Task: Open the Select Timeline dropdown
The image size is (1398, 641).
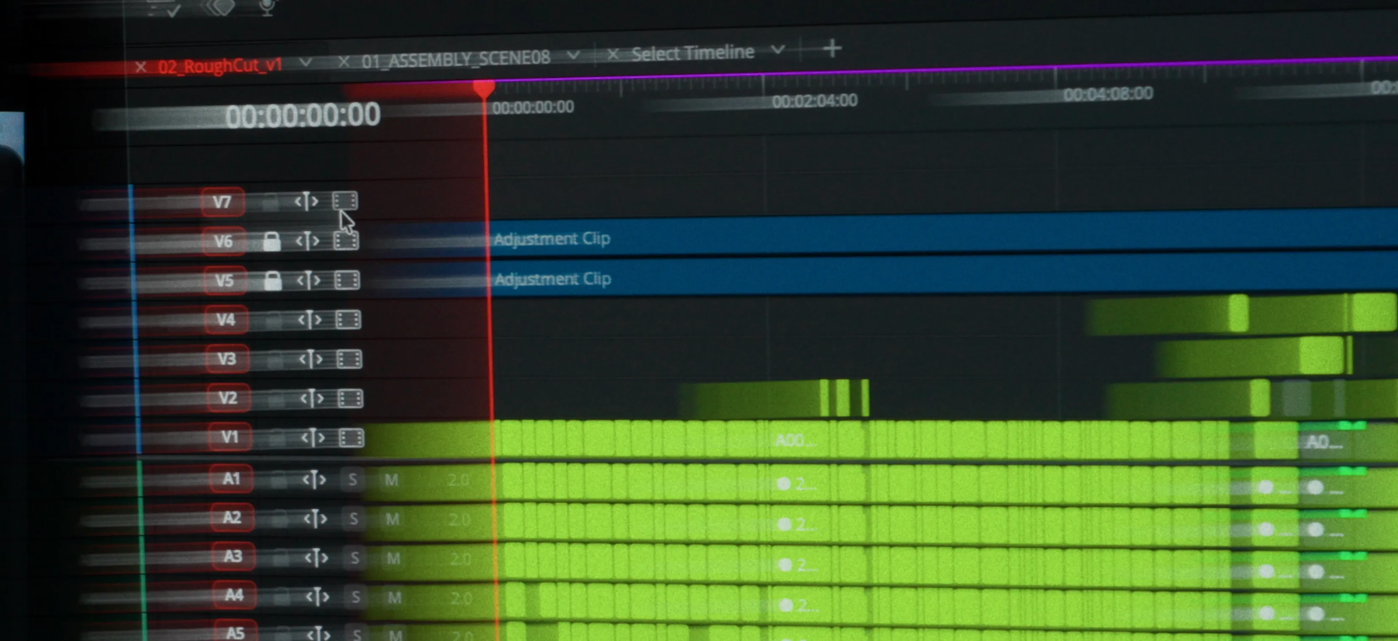Action: pyautogui.click(x=778, y=50)
